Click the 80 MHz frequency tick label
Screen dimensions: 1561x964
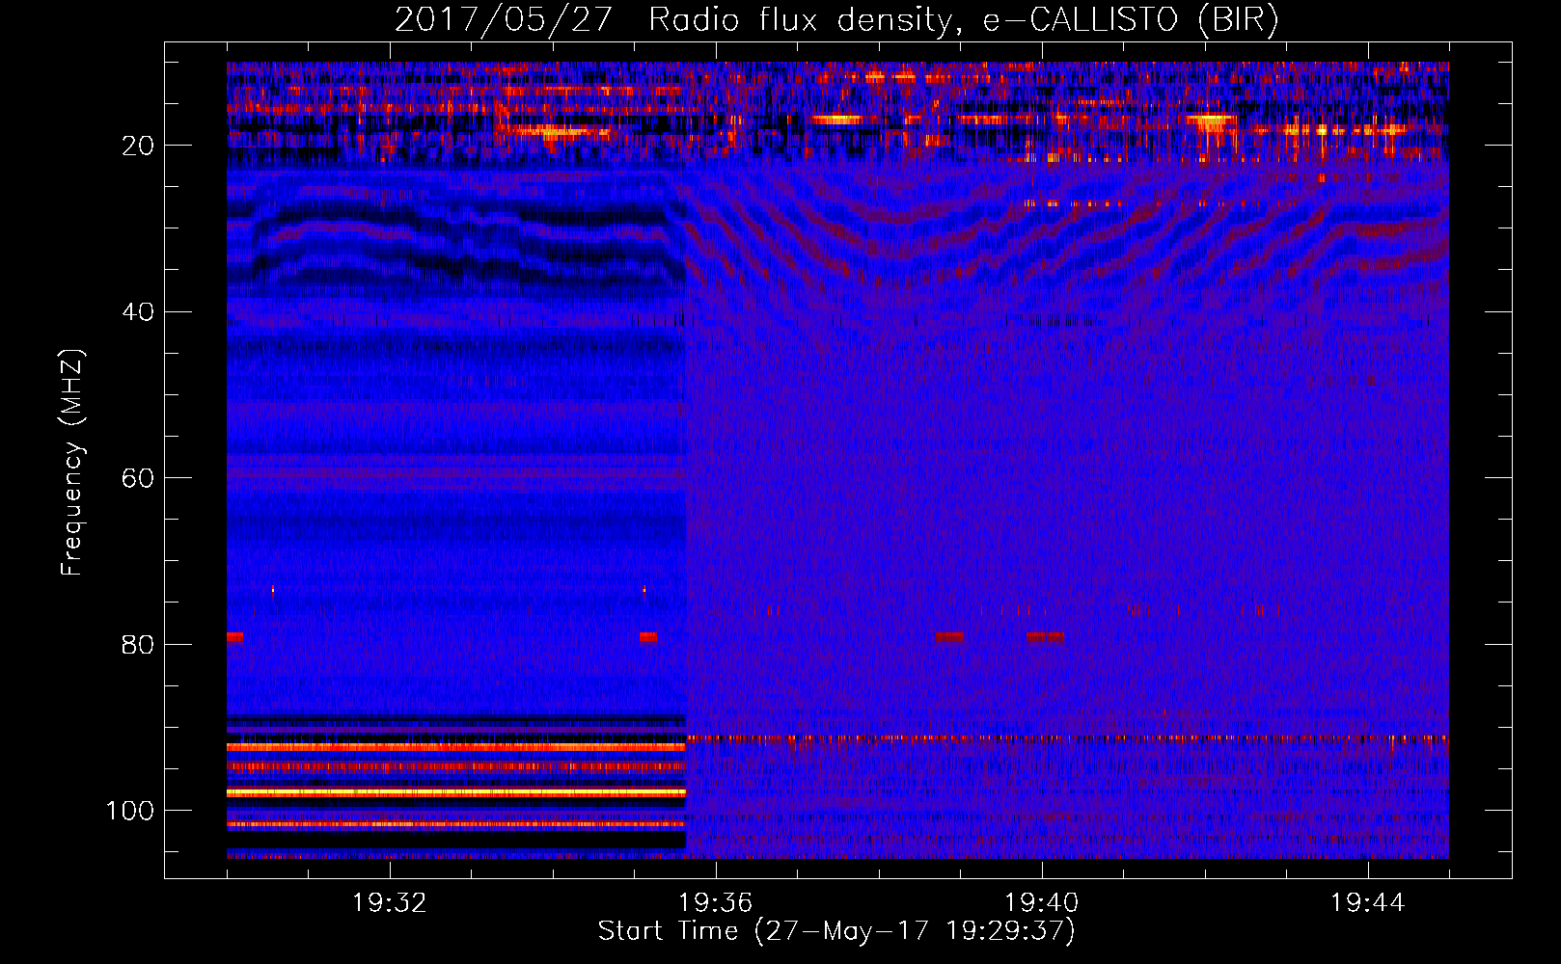tap(139, 644)
